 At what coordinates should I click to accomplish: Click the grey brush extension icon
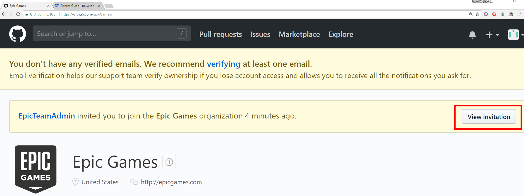pos(520,14)
